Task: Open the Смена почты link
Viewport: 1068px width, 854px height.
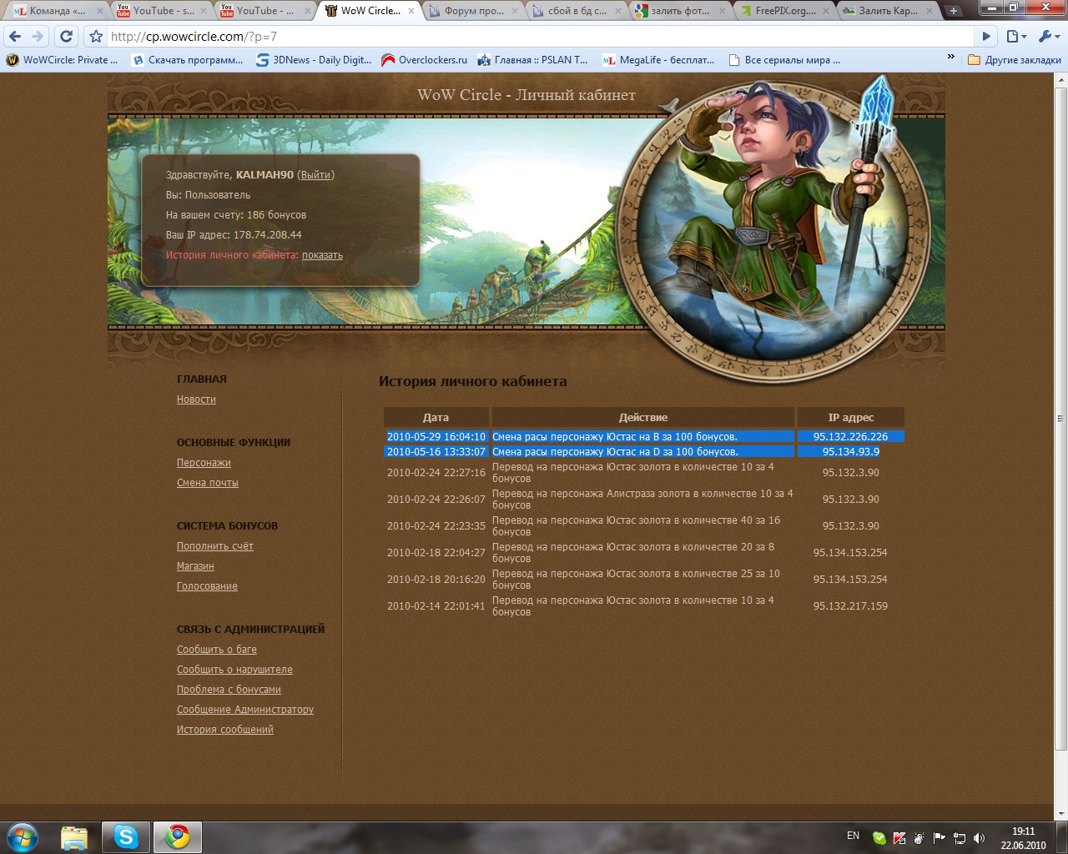Action: [x=208, y=483]
